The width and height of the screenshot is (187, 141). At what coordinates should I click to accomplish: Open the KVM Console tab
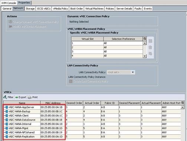(9, 3)
